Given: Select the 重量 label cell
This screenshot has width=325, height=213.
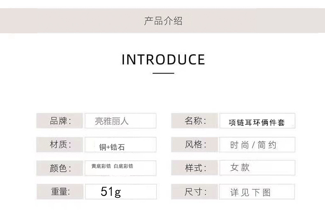Looking at the screenshot, I should coord(60,192).
